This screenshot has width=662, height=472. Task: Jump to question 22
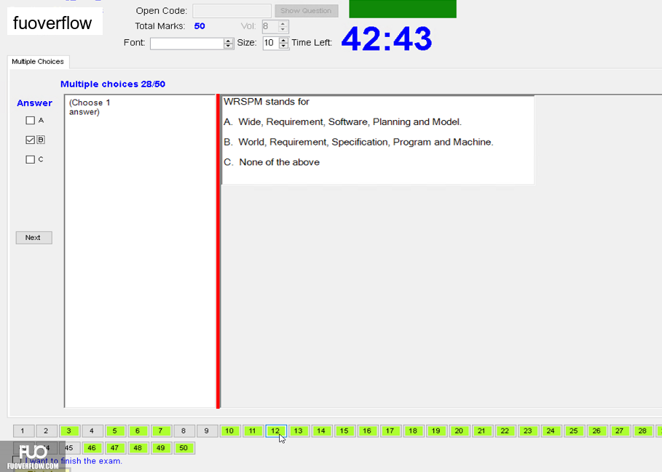tap(505, 431)
